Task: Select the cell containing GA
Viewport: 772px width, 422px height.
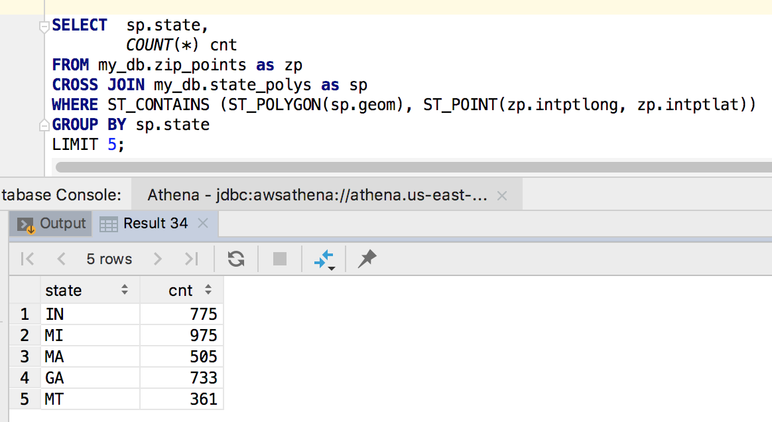Action: [x=90, y=378]
